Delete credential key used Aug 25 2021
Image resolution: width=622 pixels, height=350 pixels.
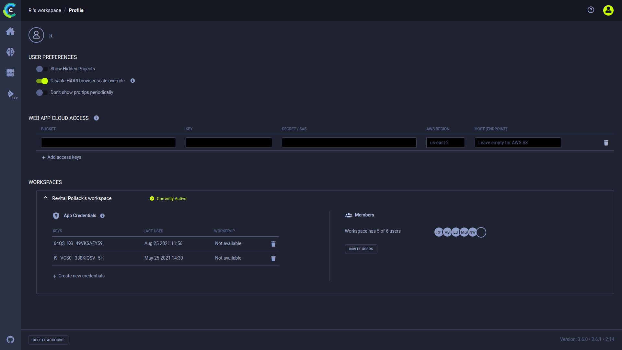(x=273, y=244)
